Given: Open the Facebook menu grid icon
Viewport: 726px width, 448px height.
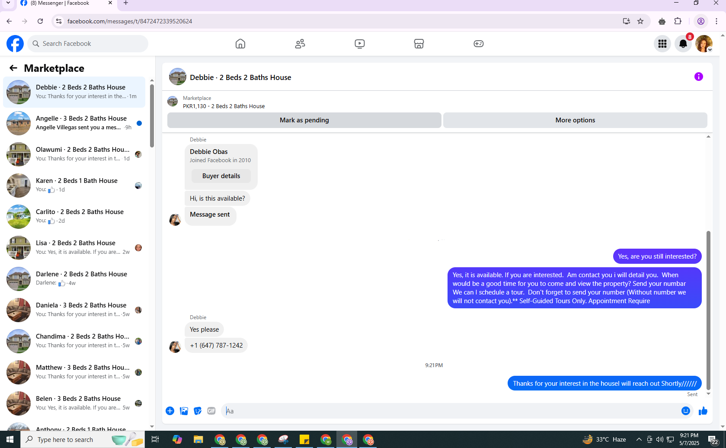Looking at the screenshot, I should pos(662,44).
